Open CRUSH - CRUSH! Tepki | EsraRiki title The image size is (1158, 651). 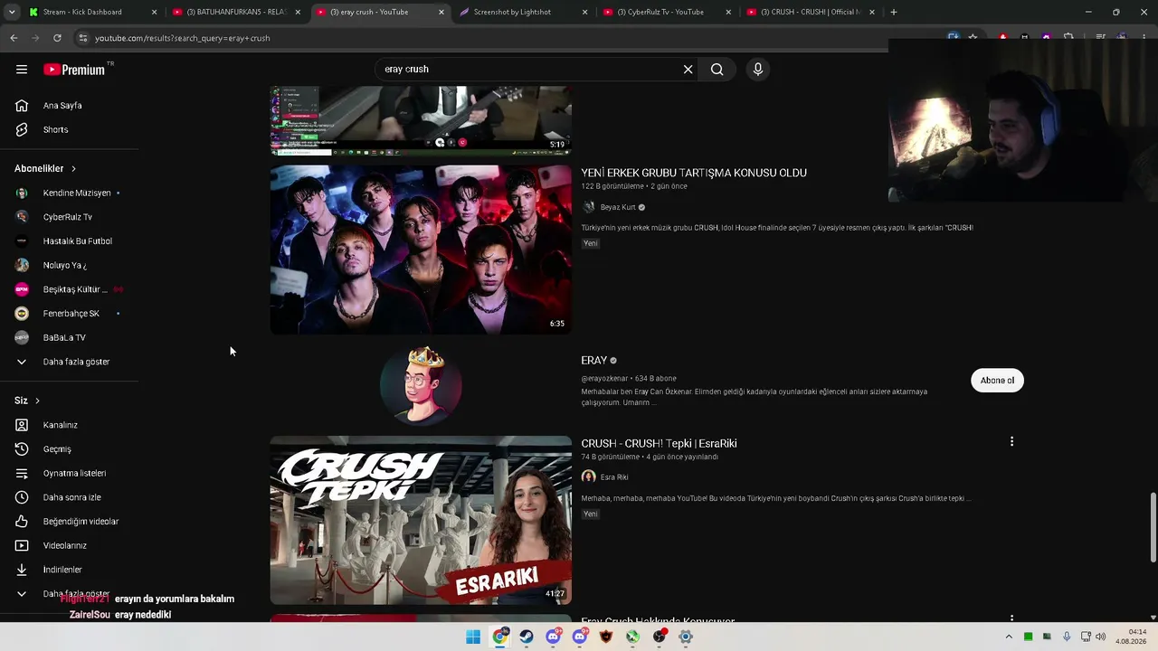point(659,444)
